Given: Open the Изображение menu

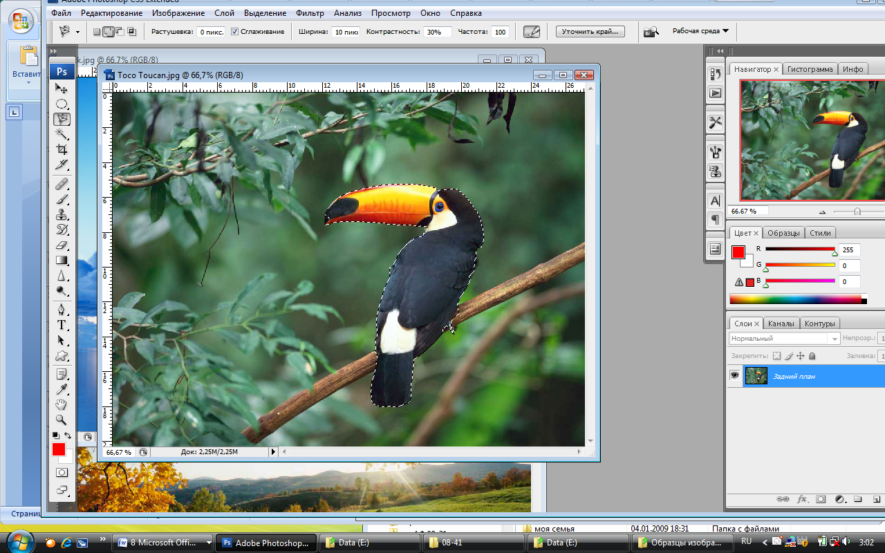Looking at the screenshot, I should tap(178, 12).
